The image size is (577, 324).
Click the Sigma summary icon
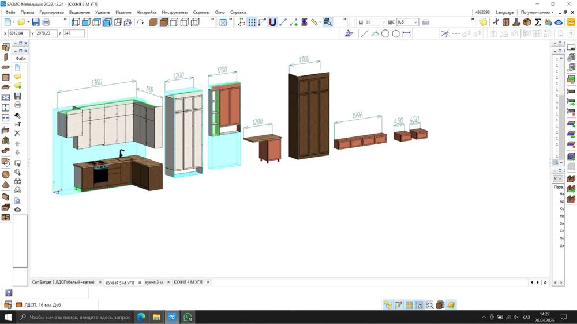(x=538, y=22)
